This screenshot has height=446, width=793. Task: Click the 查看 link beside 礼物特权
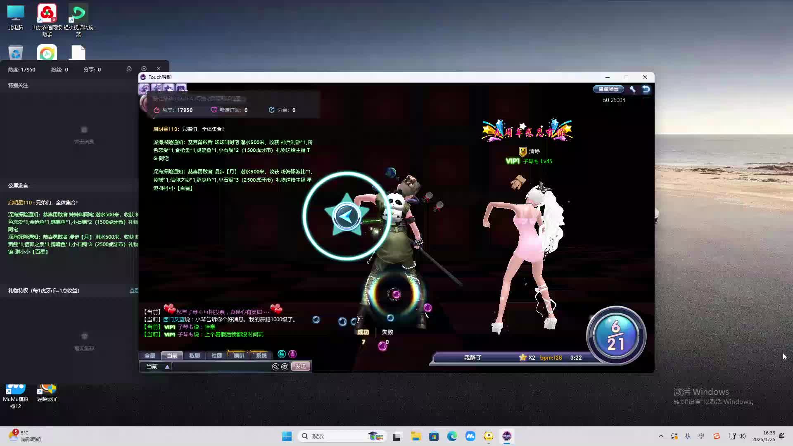134,291
